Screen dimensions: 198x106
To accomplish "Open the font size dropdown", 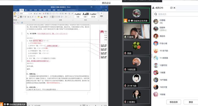I will point(33,14).
